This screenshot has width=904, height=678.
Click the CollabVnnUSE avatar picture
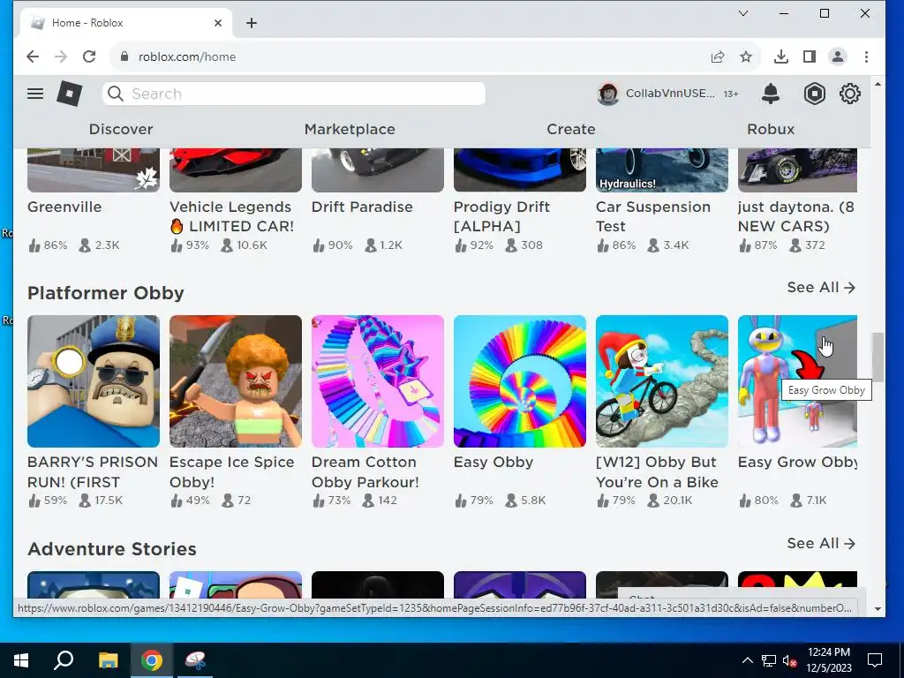[607, 94]
